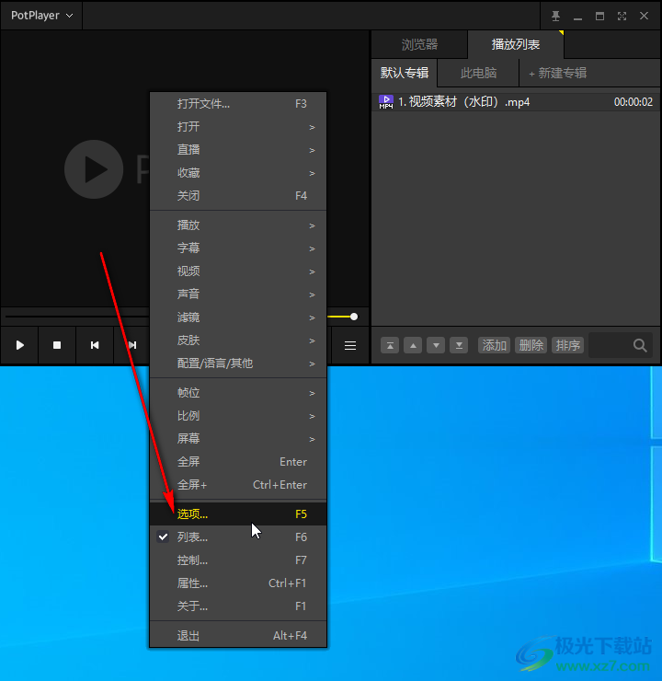This screenshot has height=681, width=662.
Task: Move item to top of playlist
Action: point(390,346)
